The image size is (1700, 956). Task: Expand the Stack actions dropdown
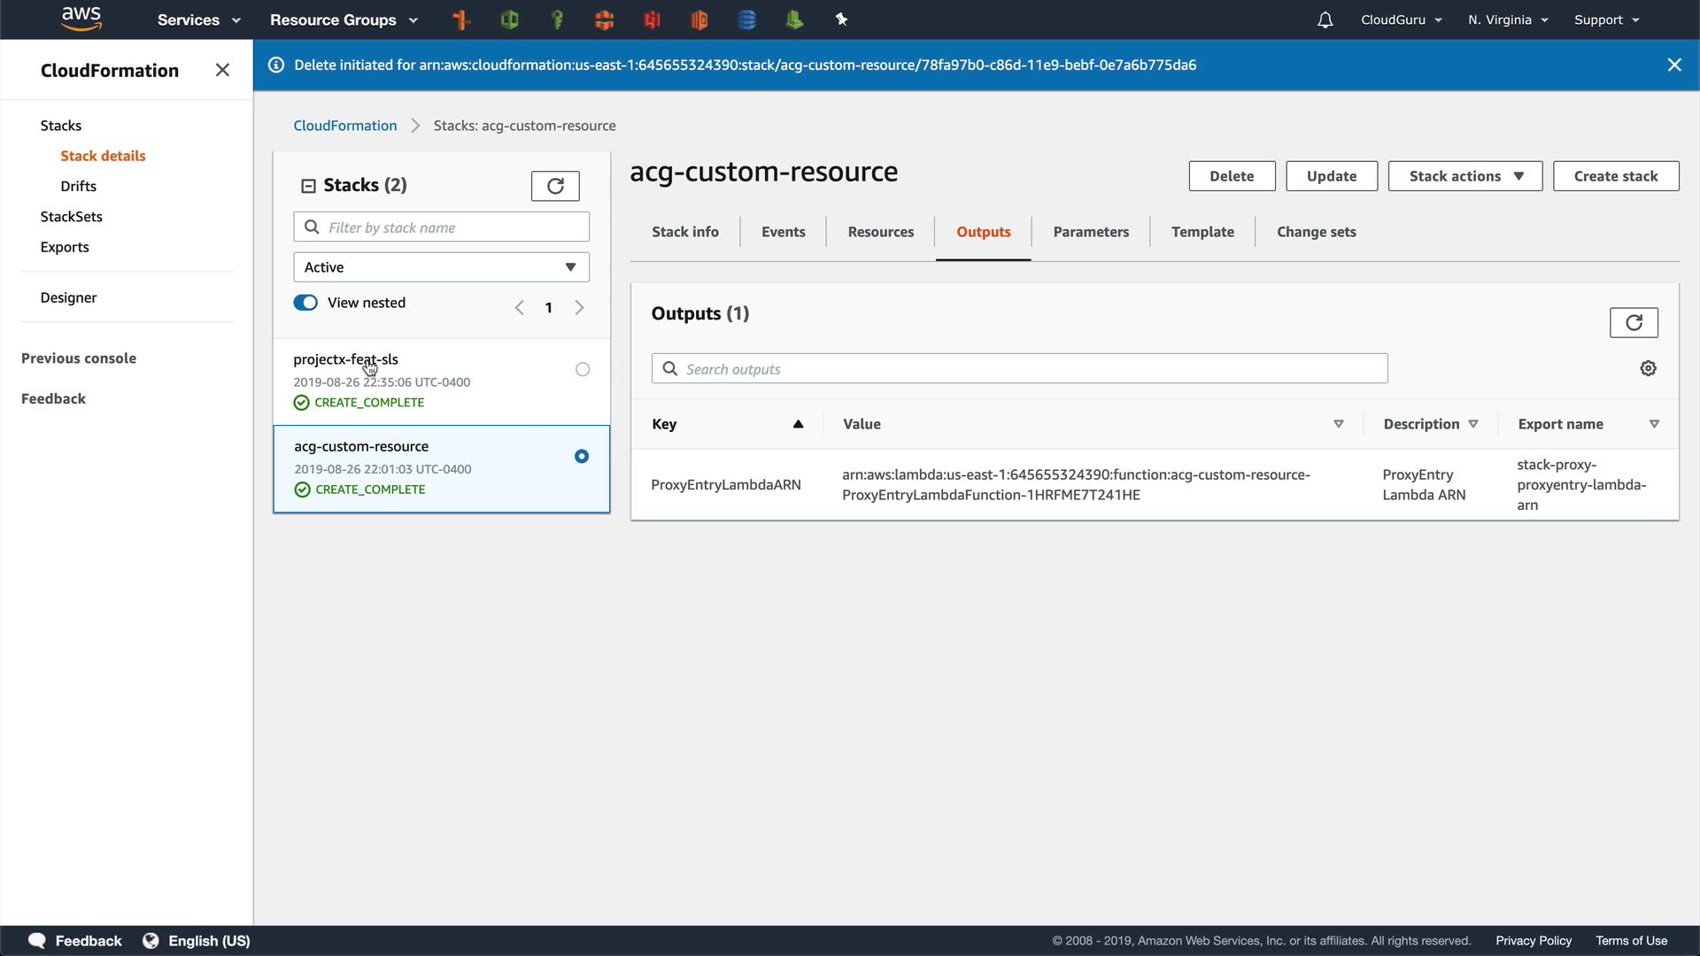(x=1464, y=176)
